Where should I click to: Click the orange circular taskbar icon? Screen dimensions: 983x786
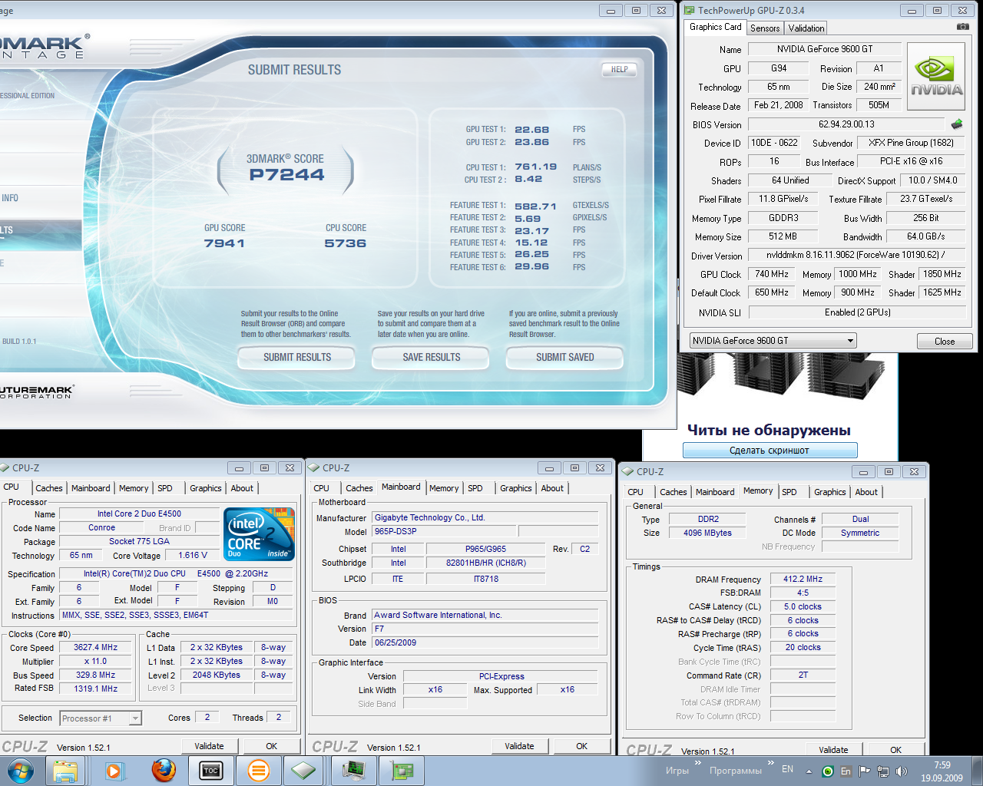pyautogui.click(x=259, y=771)
